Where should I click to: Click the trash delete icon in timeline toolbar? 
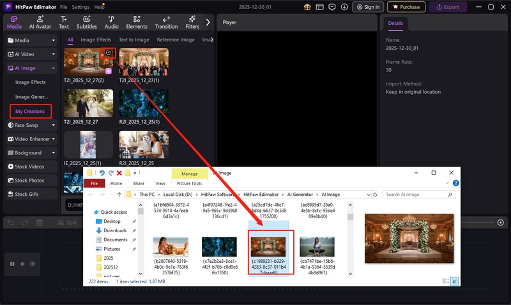pyautogui.click(x=40, y=223)
